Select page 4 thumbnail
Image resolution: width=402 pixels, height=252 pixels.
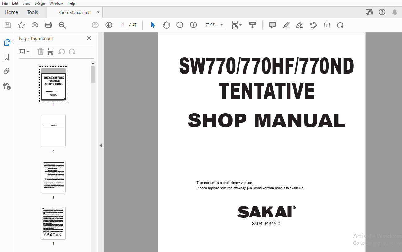tap(53, 223)
